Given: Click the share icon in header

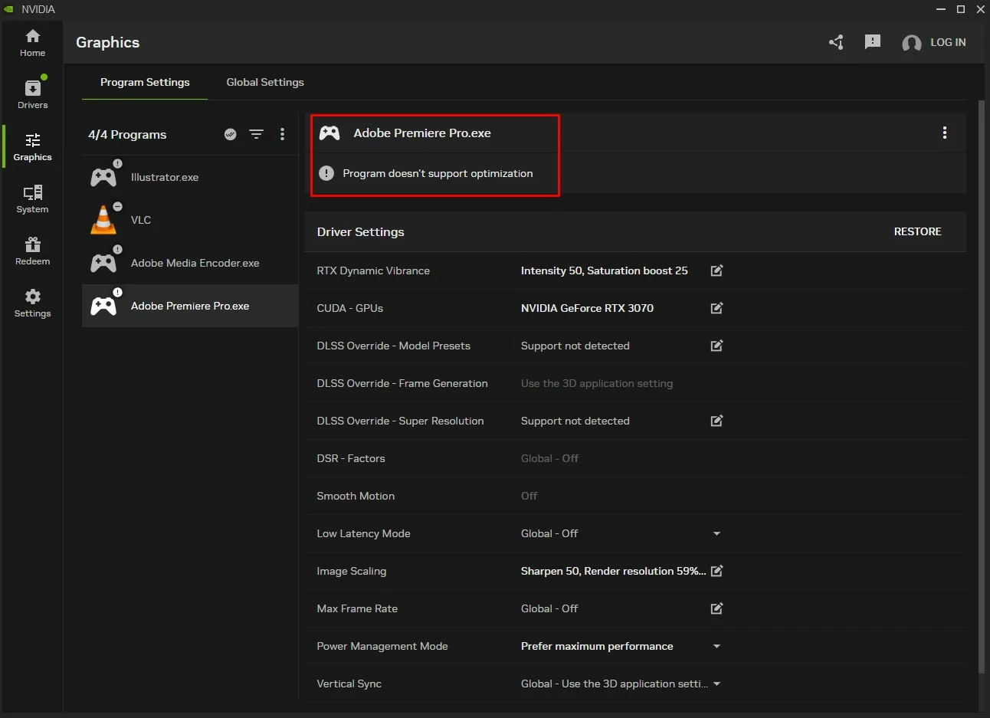Looking at the screenshot, I should point(836,42).
